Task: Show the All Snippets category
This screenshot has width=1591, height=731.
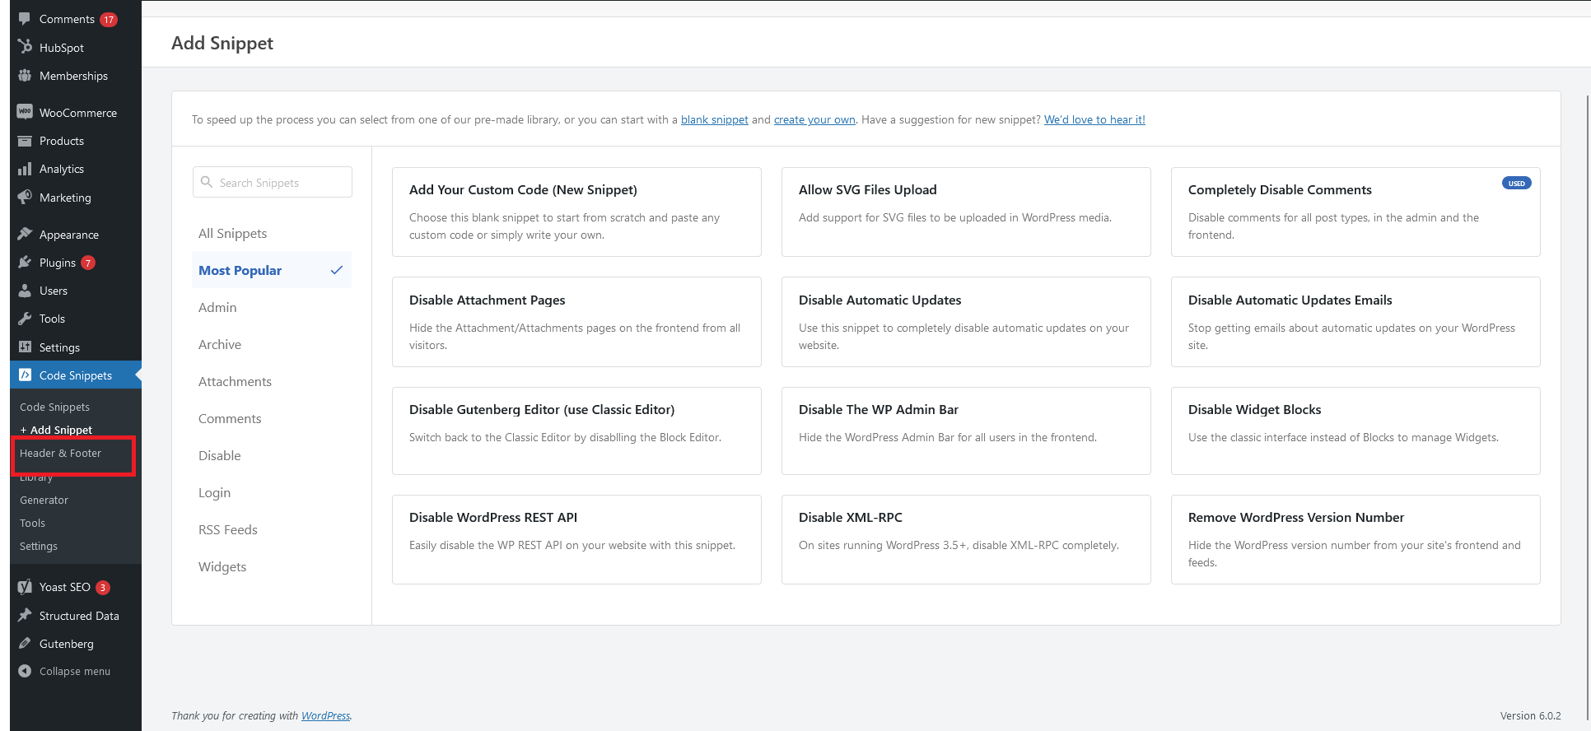Action: [232, 233]
